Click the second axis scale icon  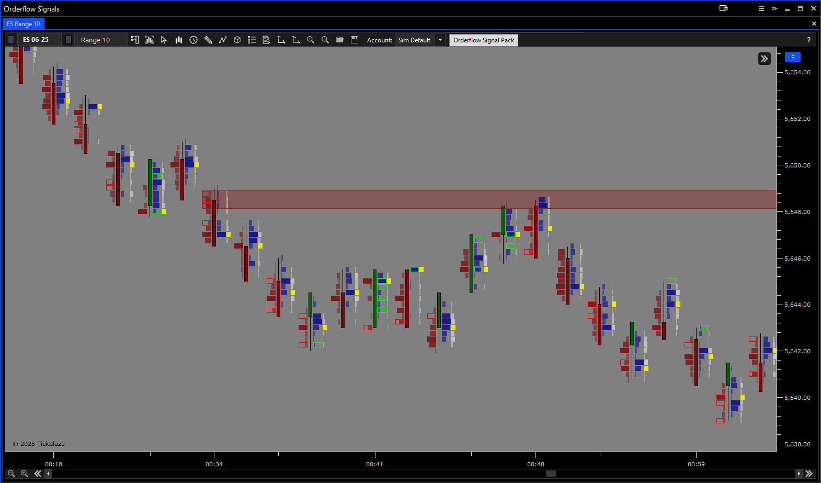tap(296, 40)
